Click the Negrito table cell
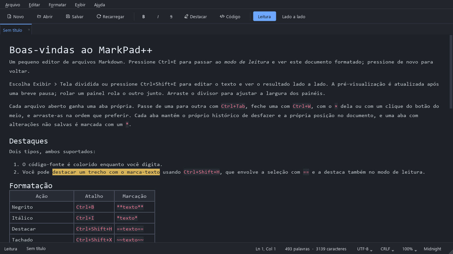This screenshot has height=254, width=453. pyautogui.click(x=42, y=207)
